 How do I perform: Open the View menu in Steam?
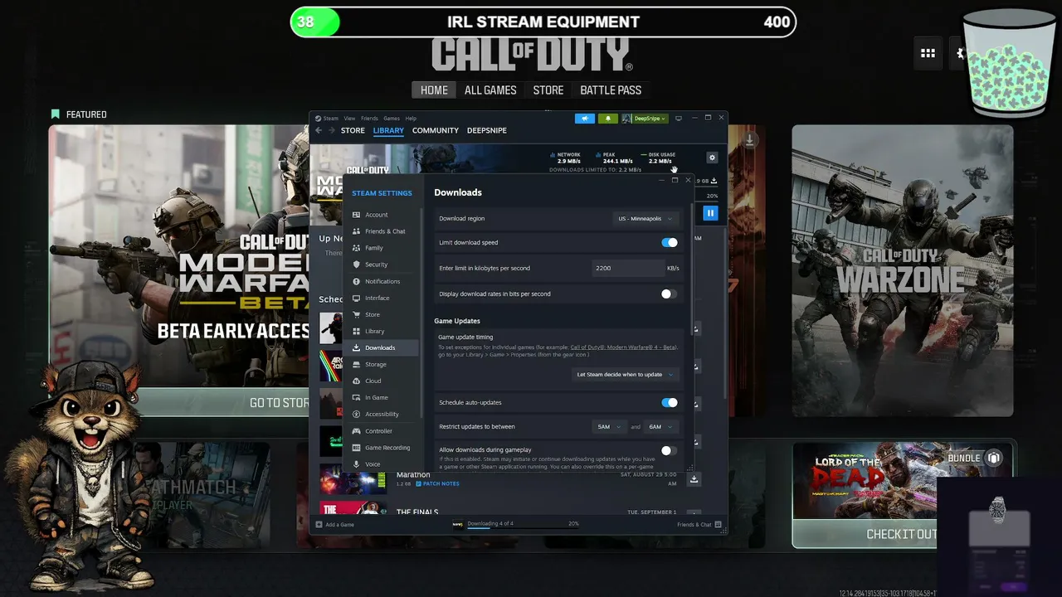[x=349, y=119]
